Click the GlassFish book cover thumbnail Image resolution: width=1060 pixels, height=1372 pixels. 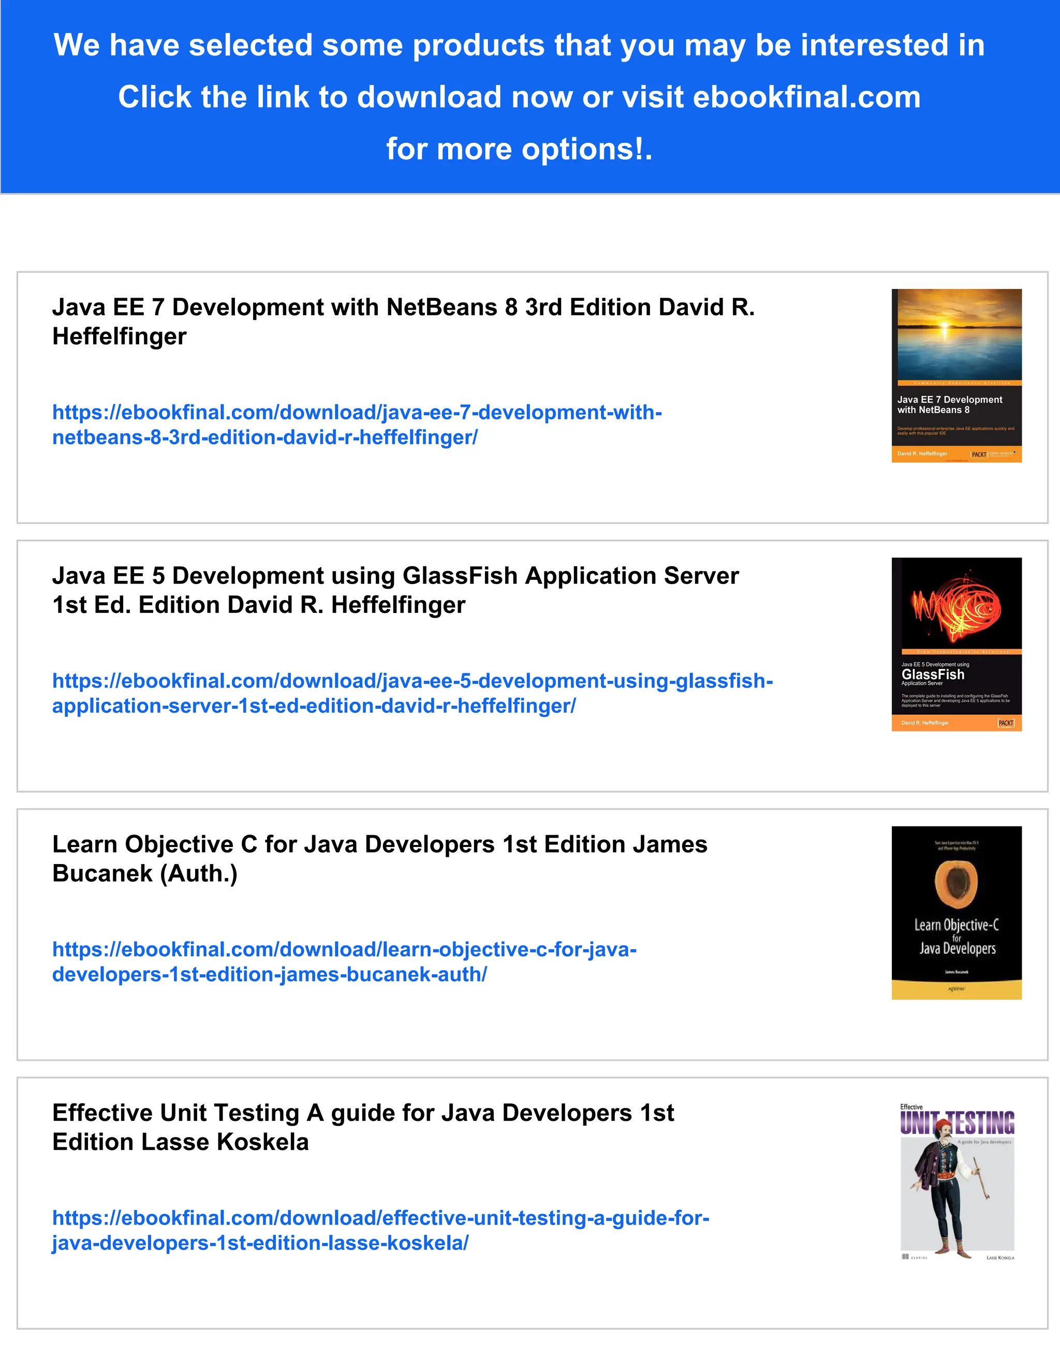956,645
